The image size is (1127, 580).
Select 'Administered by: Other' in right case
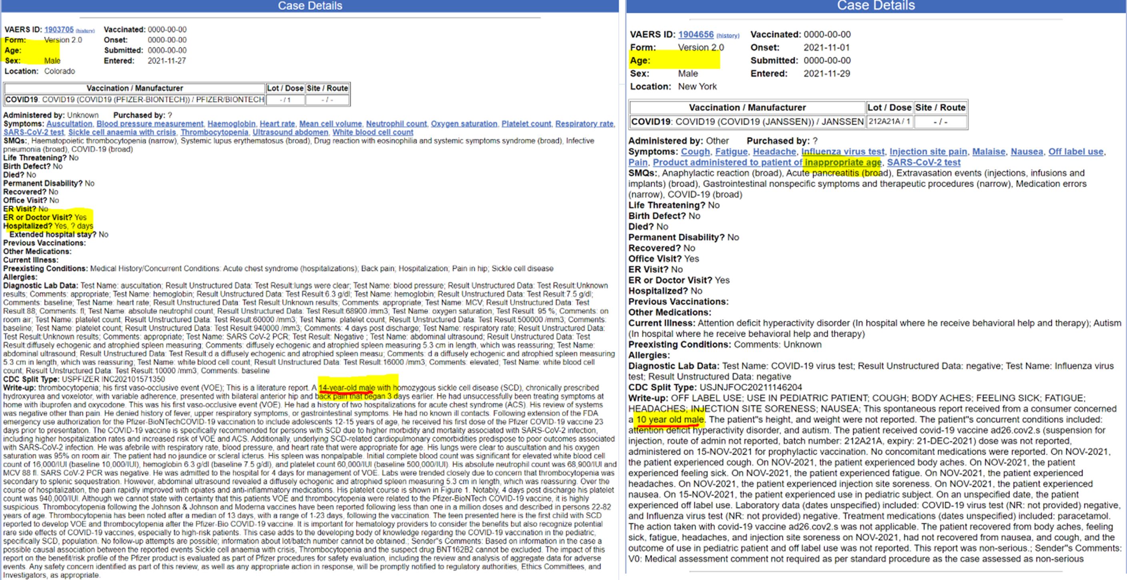(679, 141)
